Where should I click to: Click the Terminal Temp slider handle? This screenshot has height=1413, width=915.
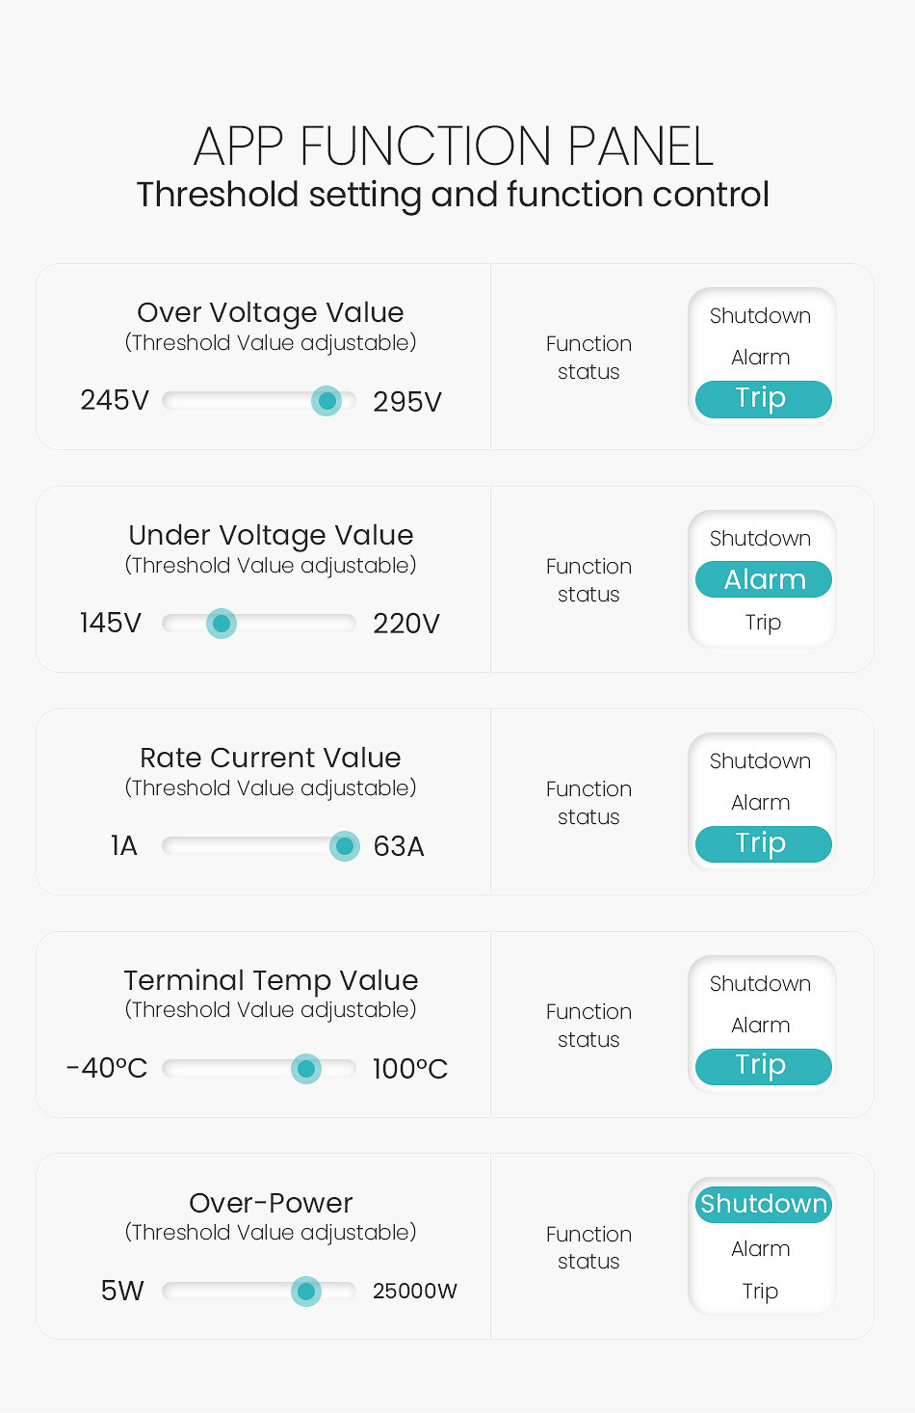(x=306, y=1068)
